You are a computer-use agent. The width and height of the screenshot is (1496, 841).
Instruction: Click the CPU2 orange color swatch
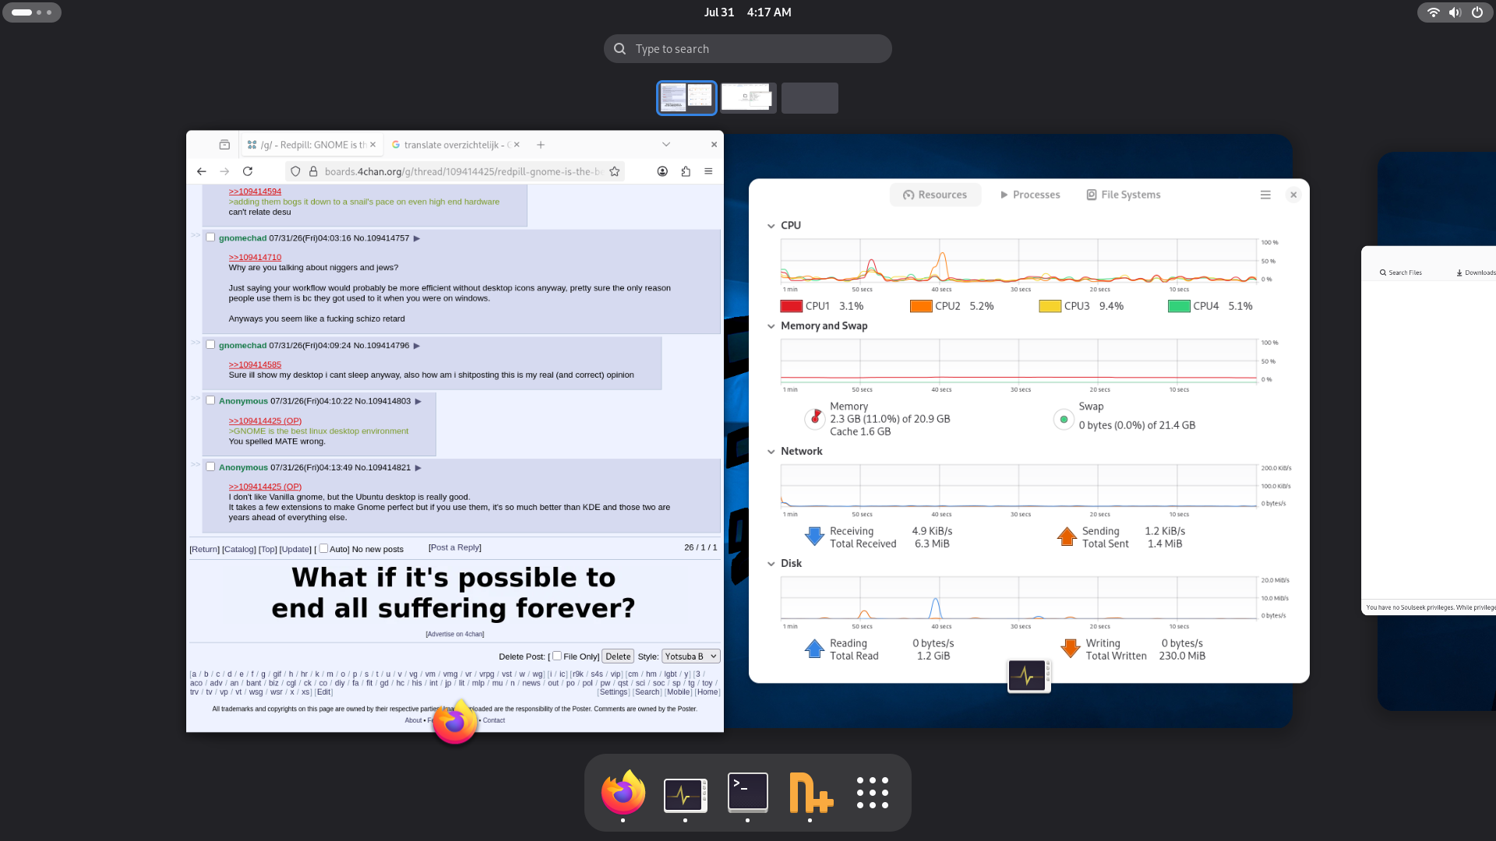921,306
